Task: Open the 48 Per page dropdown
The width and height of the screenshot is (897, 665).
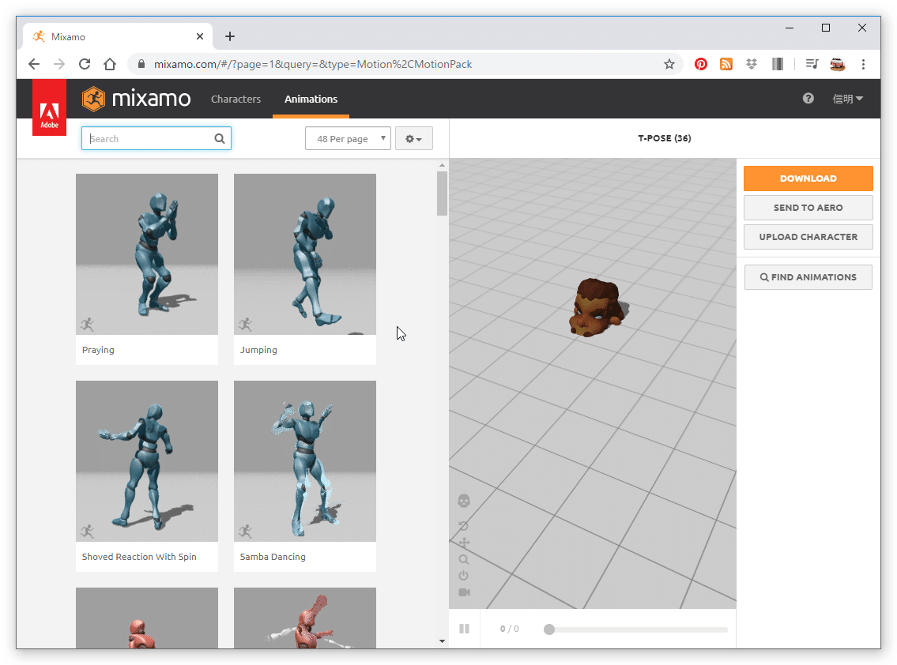Action: tap(348, 138)
